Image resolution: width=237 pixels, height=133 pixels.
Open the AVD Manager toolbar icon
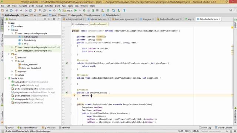pos(103,10)
